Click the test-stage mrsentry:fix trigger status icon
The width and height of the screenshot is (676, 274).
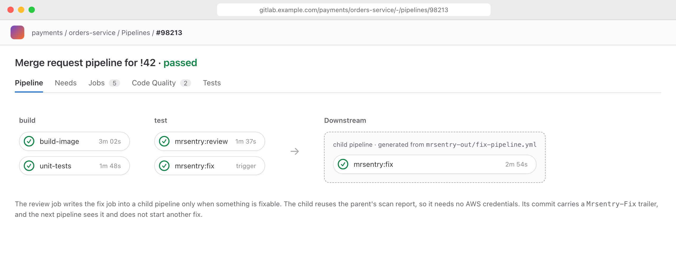click(164, 166)
